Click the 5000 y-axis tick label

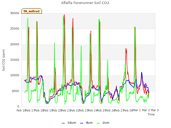point(15,91)
